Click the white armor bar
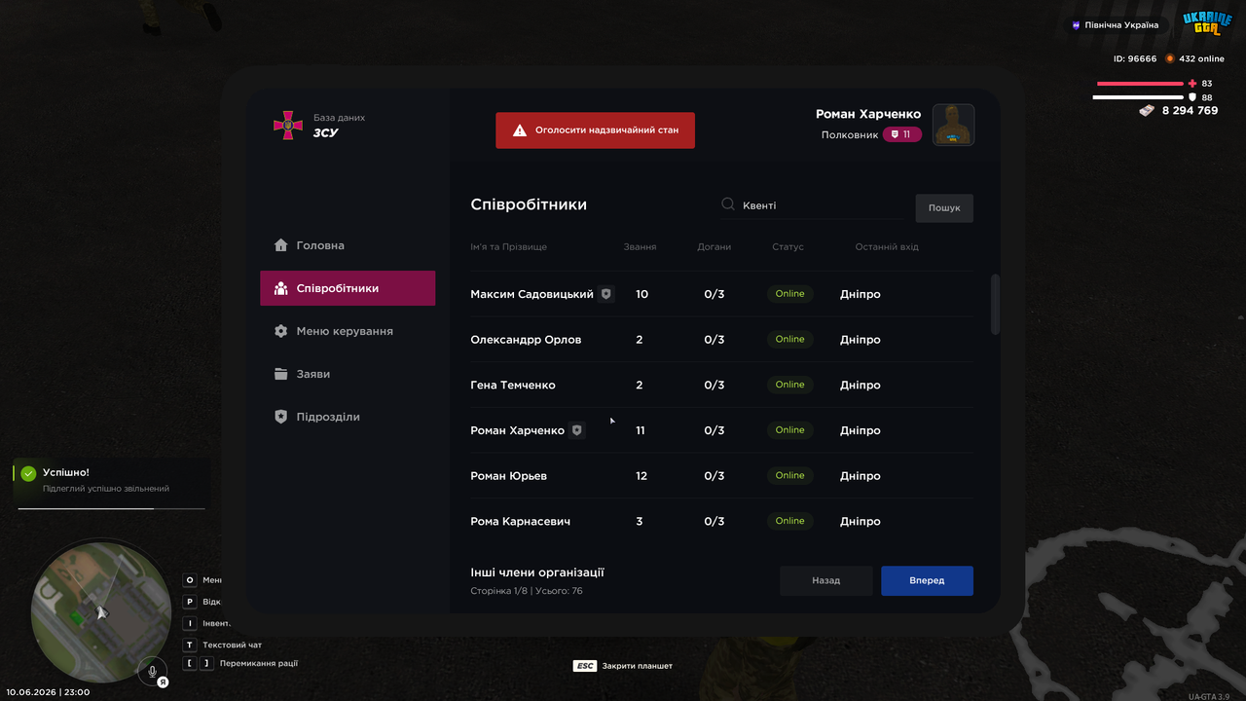 pyautogui.click(x=1138, y=97)
